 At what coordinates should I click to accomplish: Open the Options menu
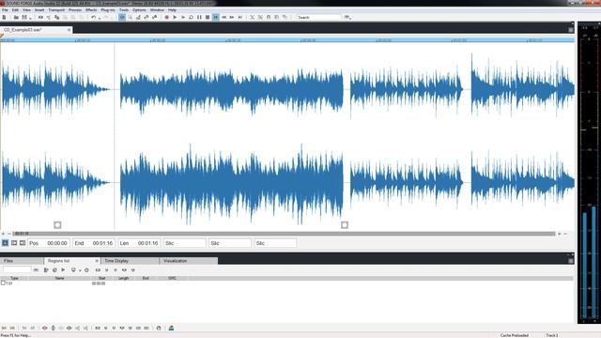point(139,10)
